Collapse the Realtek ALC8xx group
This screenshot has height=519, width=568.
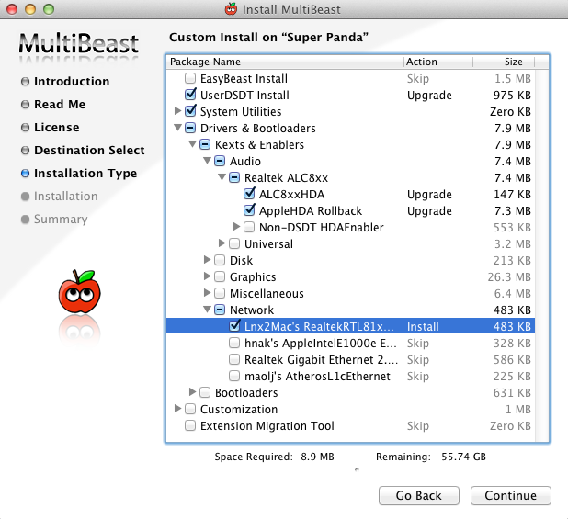222,177
